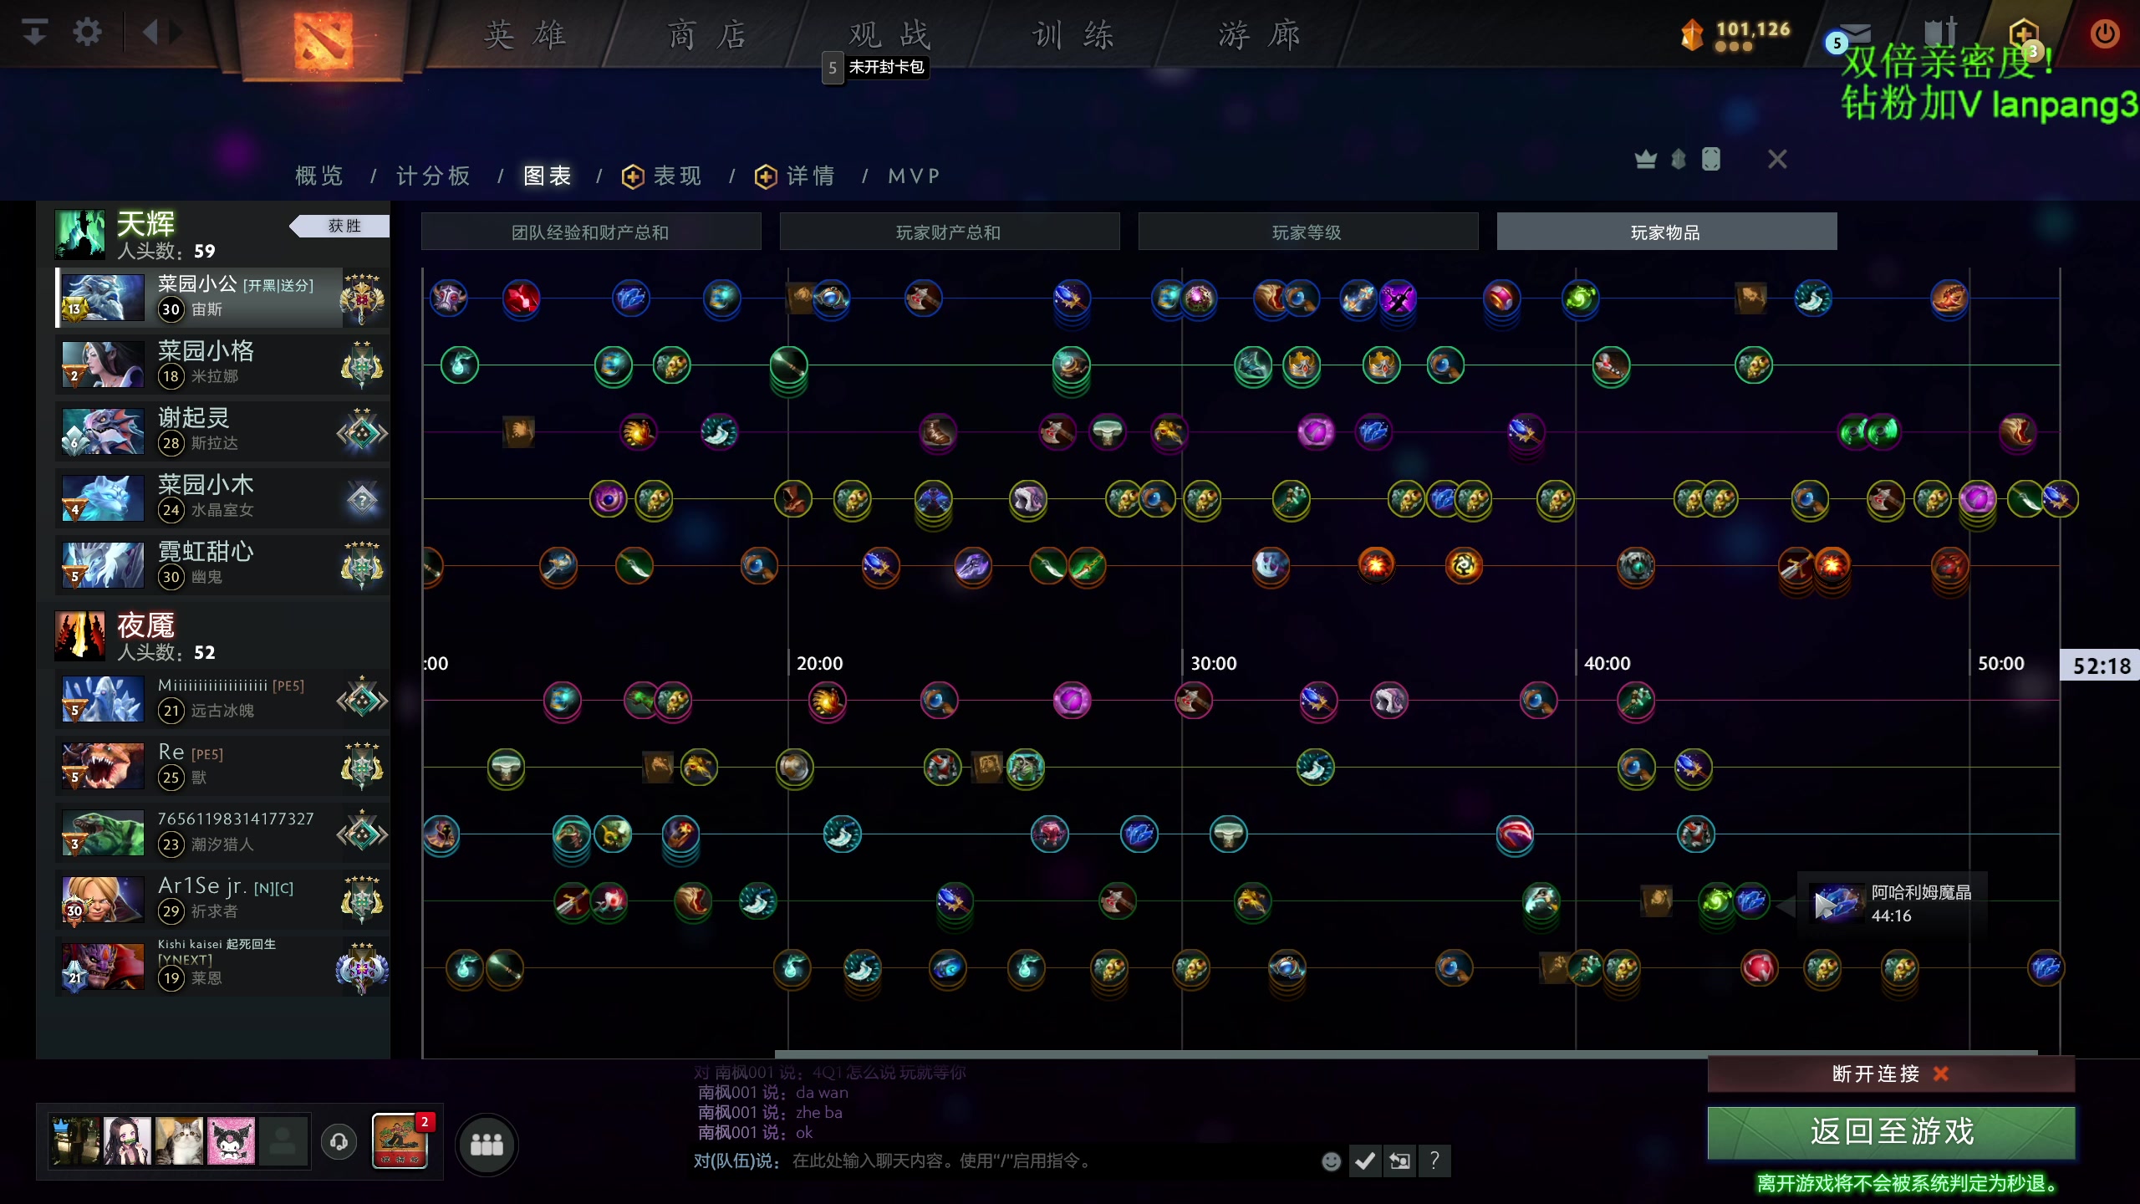Switch to 玩家等级 graph
2140x1204 pixels.
pos(1307,232)
